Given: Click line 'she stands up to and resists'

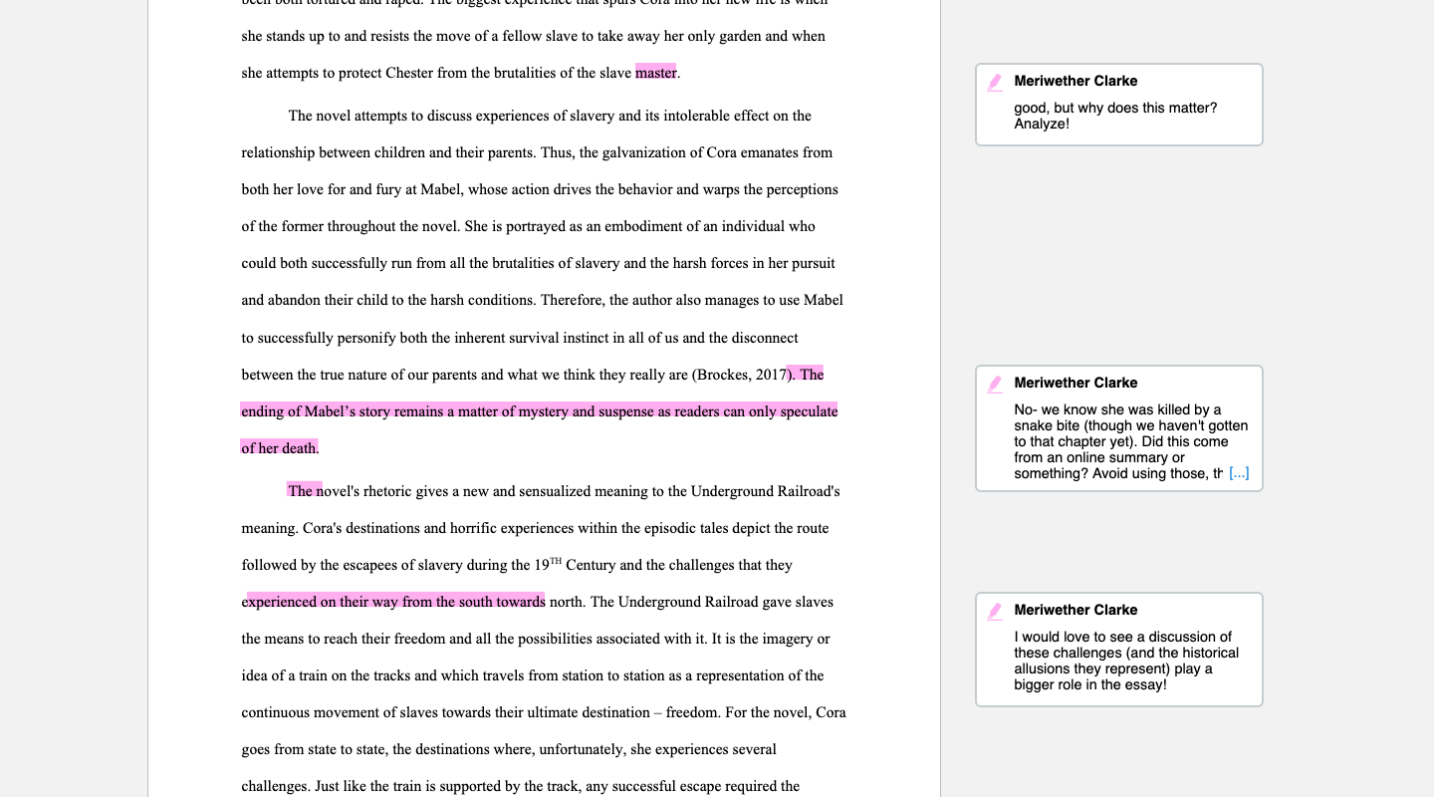Looking at the screenshot, I should [x=533, y=36].
